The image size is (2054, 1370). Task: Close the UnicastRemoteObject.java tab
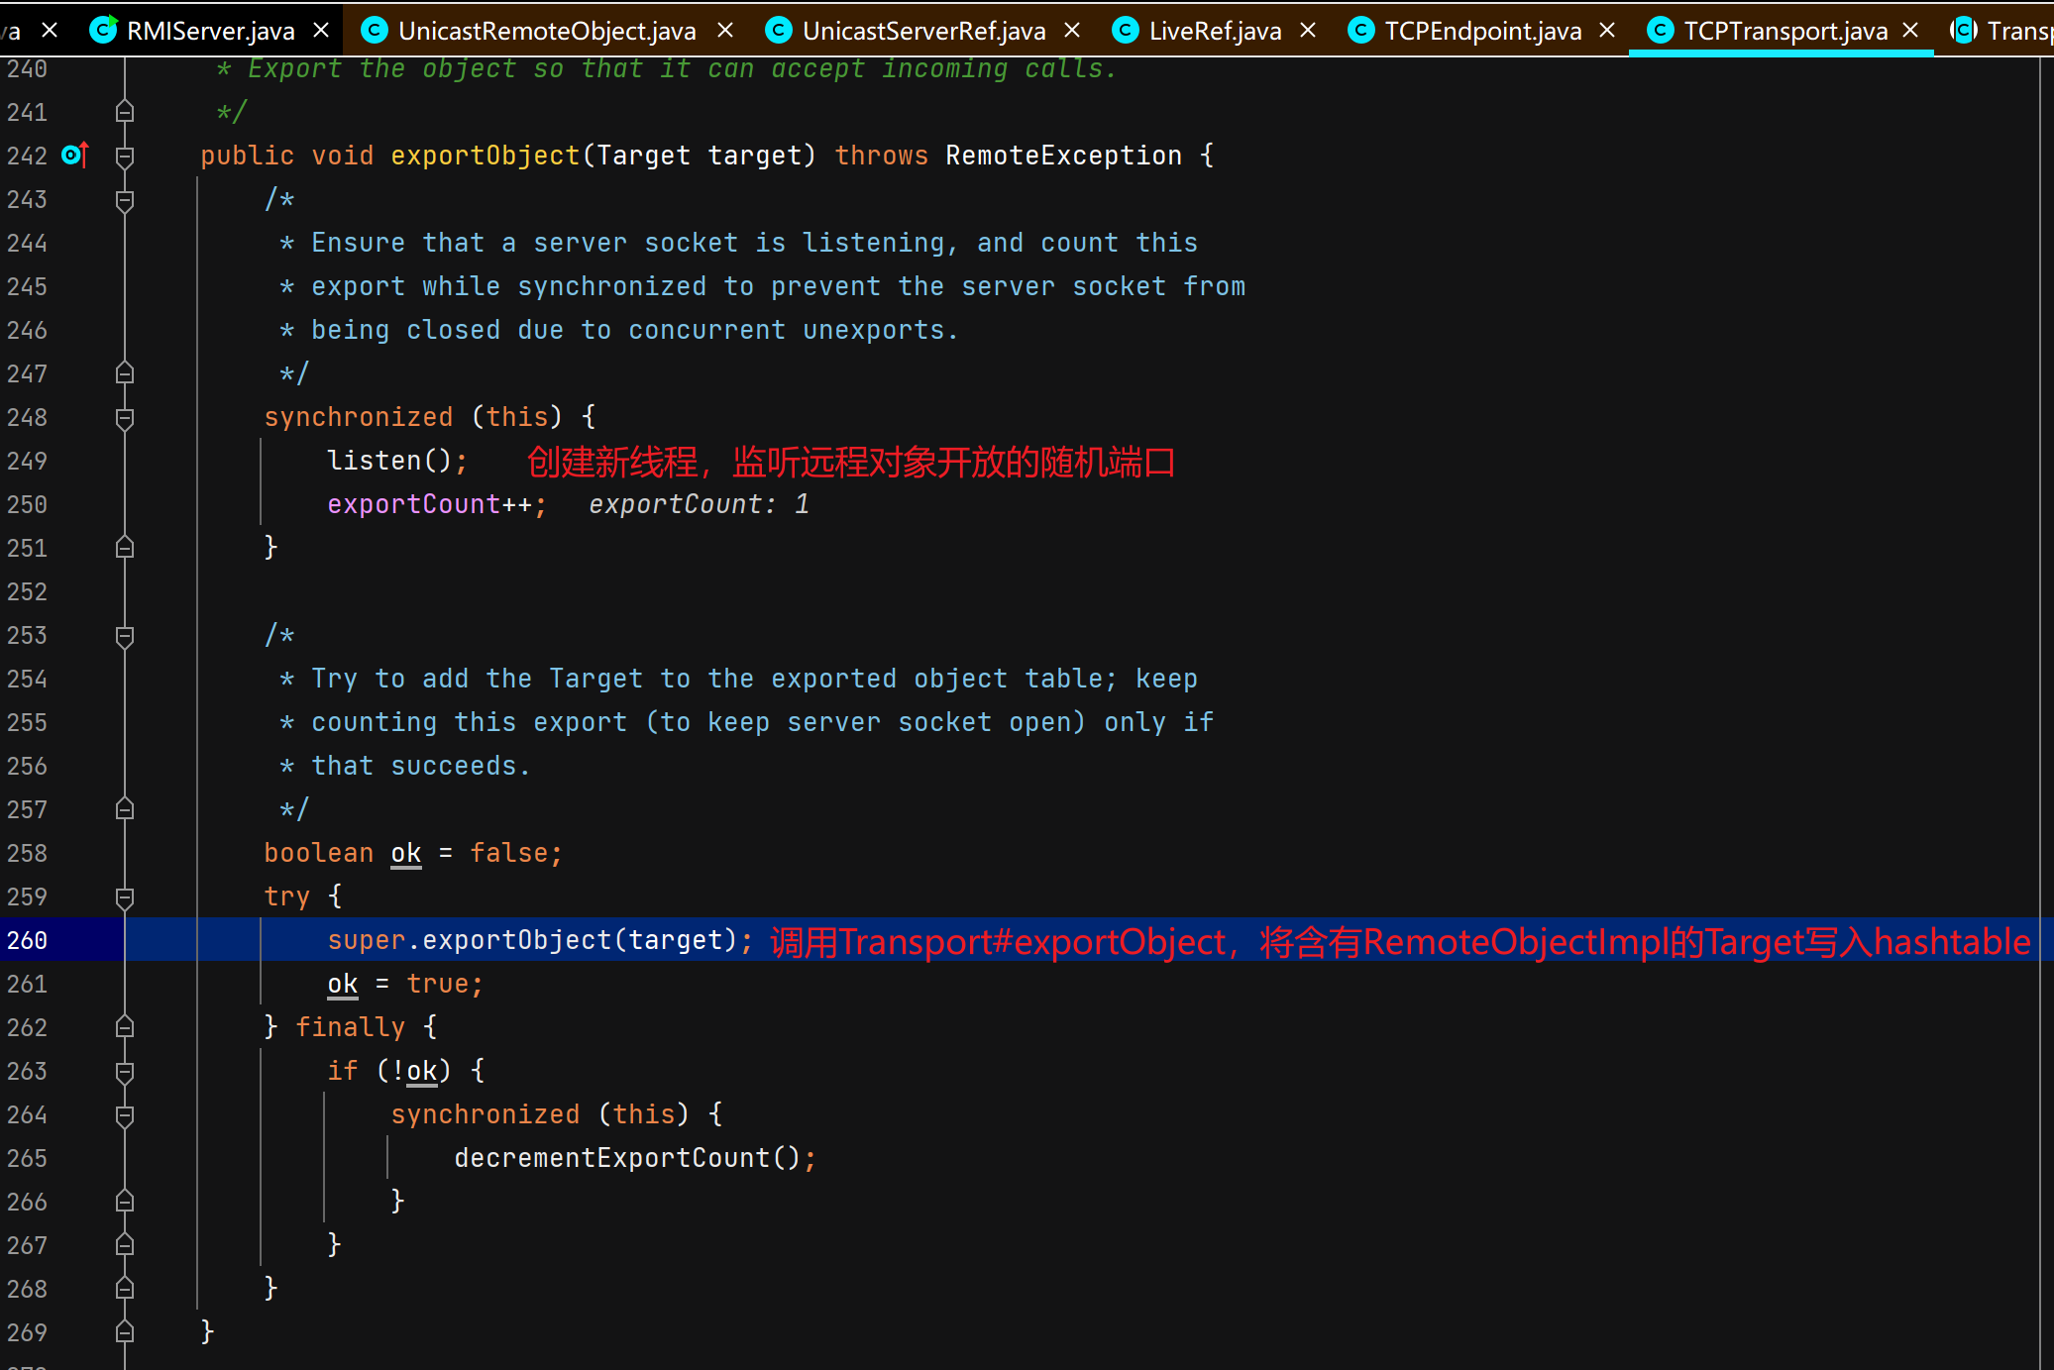725,31
